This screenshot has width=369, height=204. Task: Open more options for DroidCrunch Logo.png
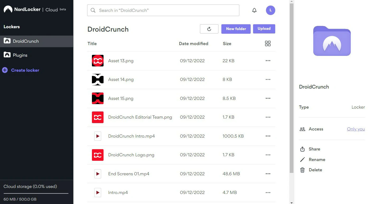point(268,155)
